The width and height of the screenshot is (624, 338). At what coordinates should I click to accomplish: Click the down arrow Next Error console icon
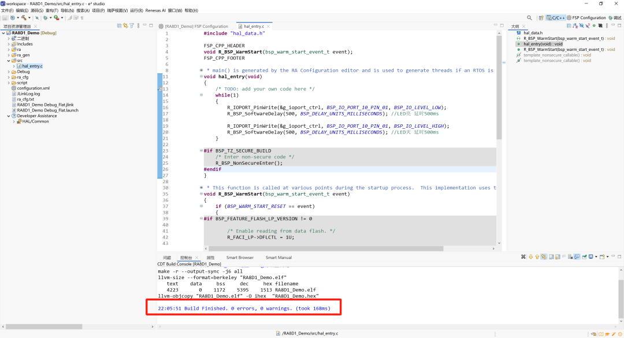tap(530, 257)
